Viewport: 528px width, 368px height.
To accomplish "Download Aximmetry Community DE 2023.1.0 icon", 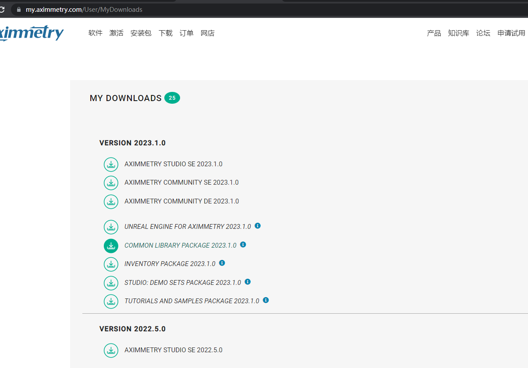I will coord(111,202).
